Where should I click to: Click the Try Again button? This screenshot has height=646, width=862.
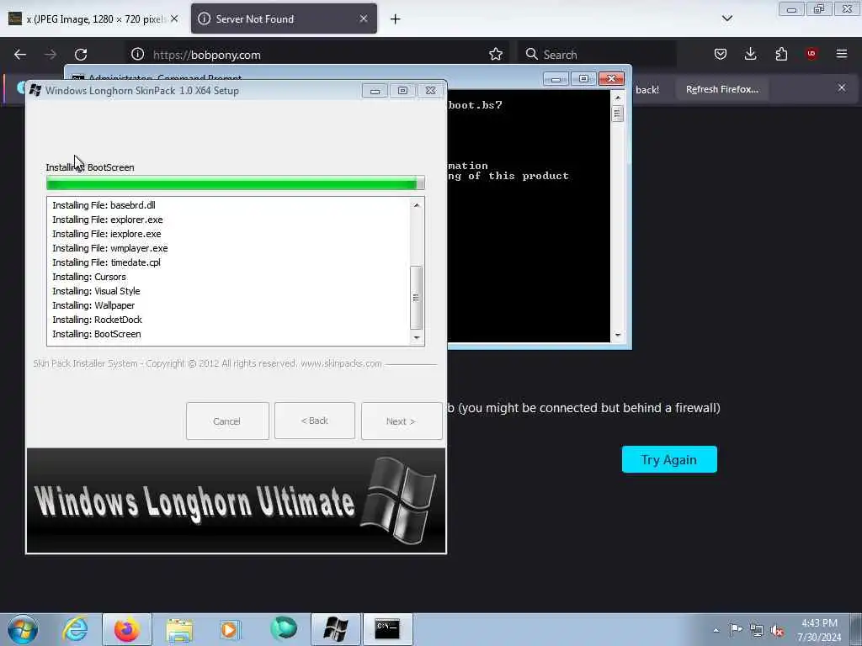tap(669, 459)
